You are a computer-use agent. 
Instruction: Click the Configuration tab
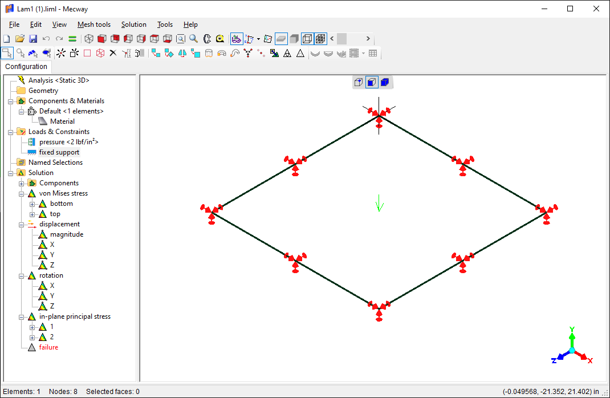tap(26, 67)
